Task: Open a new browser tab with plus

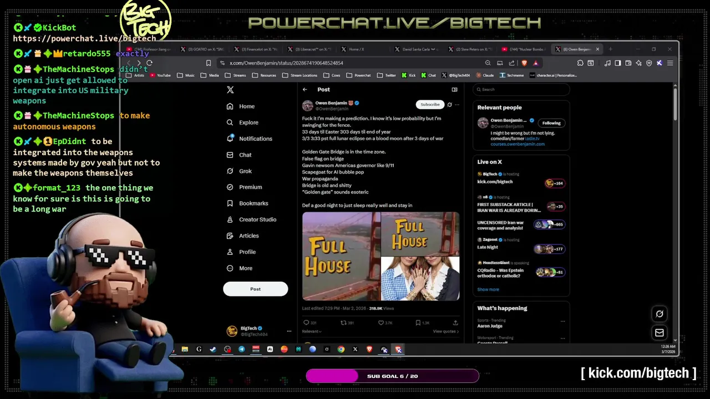Action: click(610, 49)
